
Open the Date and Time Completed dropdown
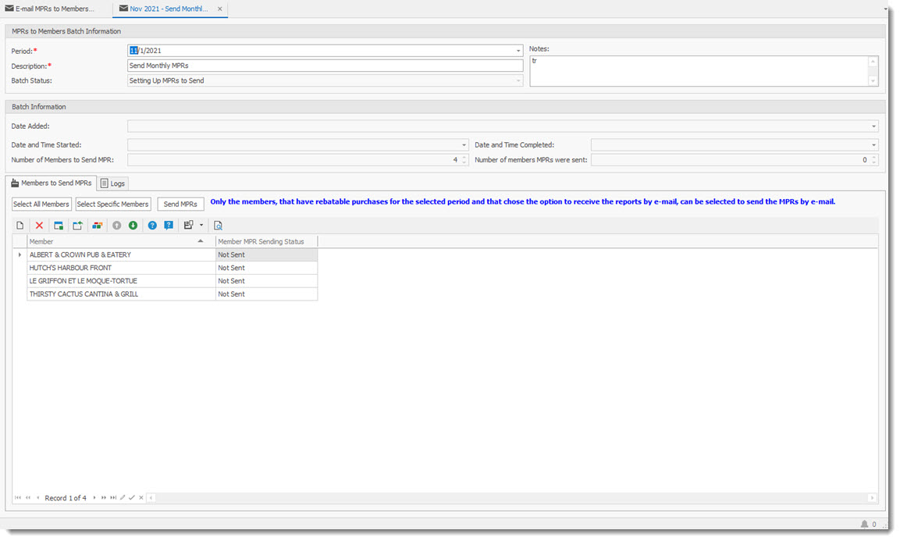(x=873, y=145)
